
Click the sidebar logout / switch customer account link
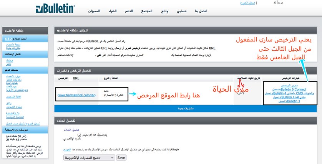[23, 124]
